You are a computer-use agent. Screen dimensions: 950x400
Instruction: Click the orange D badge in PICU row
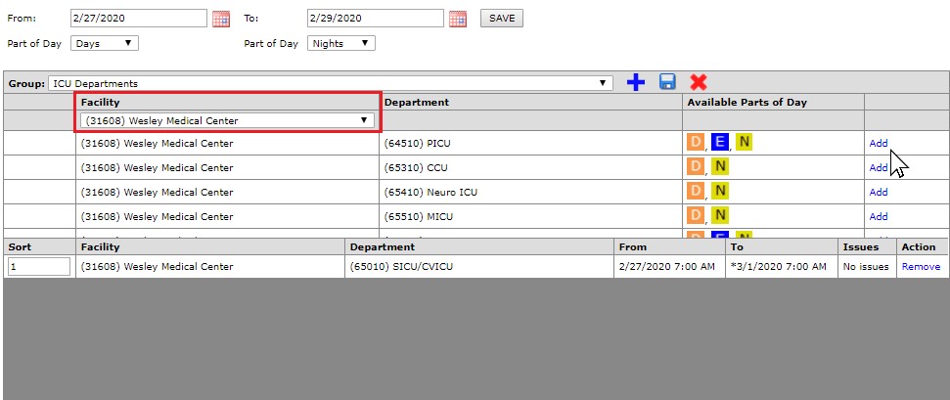pos(696,143)
